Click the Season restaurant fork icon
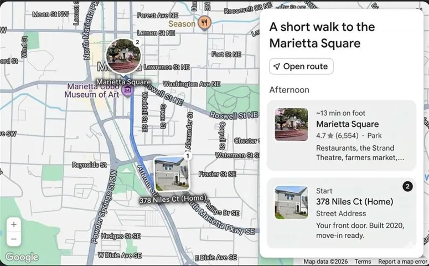 (x=204, y=23)
